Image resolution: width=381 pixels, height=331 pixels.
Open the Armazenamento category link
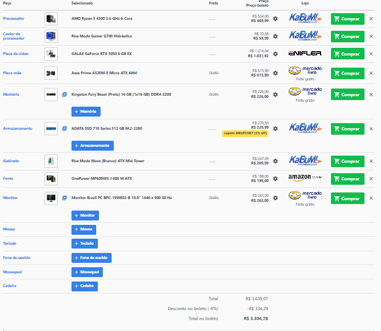click(x=18, y=129)
